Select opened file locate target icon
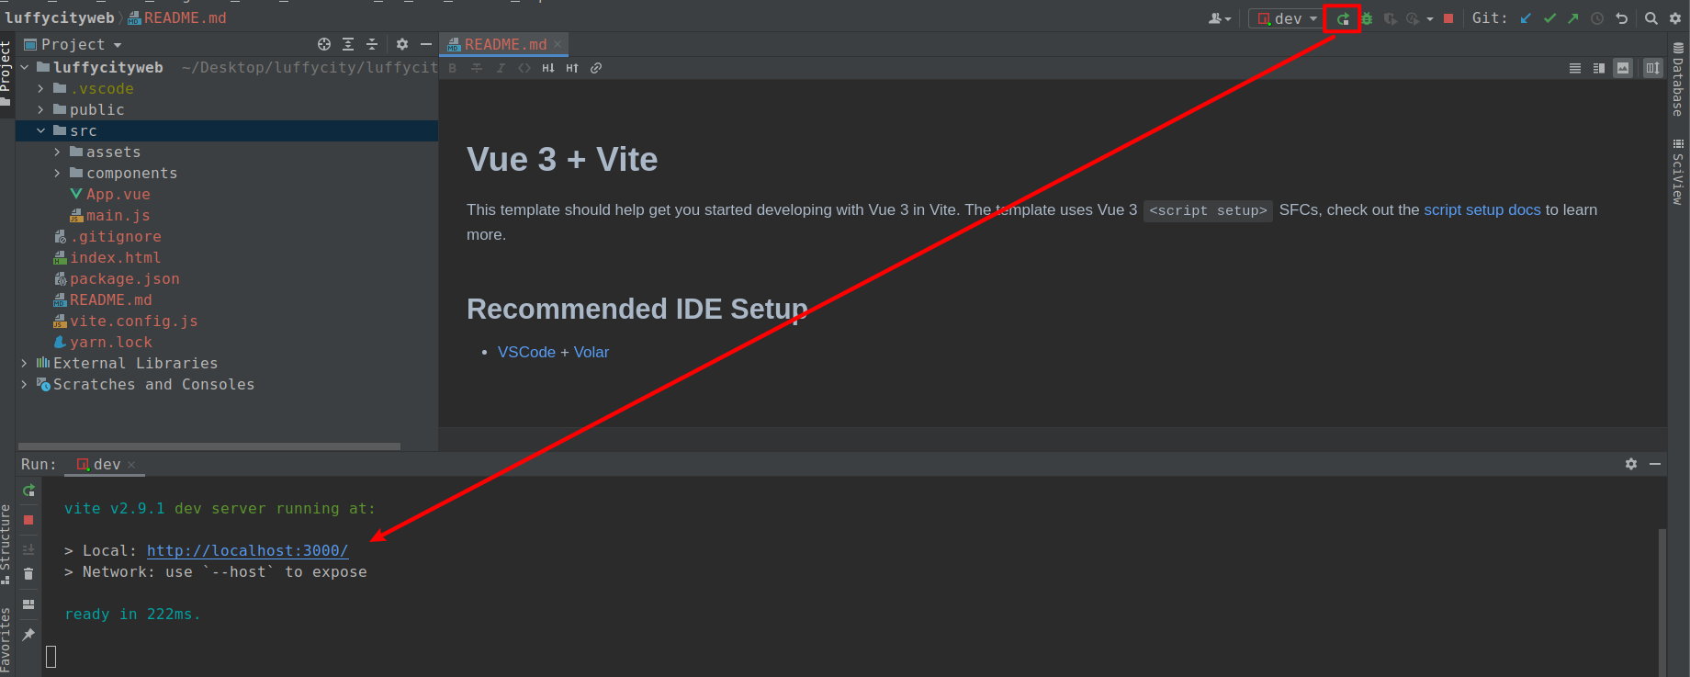The height and width of the screenshot is (677, 1690). [324, 44]
